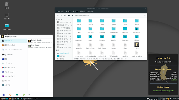Select the .local folder
Image resolution: width=179 pixels, height=100 pixels.
(x=137, y=22)
